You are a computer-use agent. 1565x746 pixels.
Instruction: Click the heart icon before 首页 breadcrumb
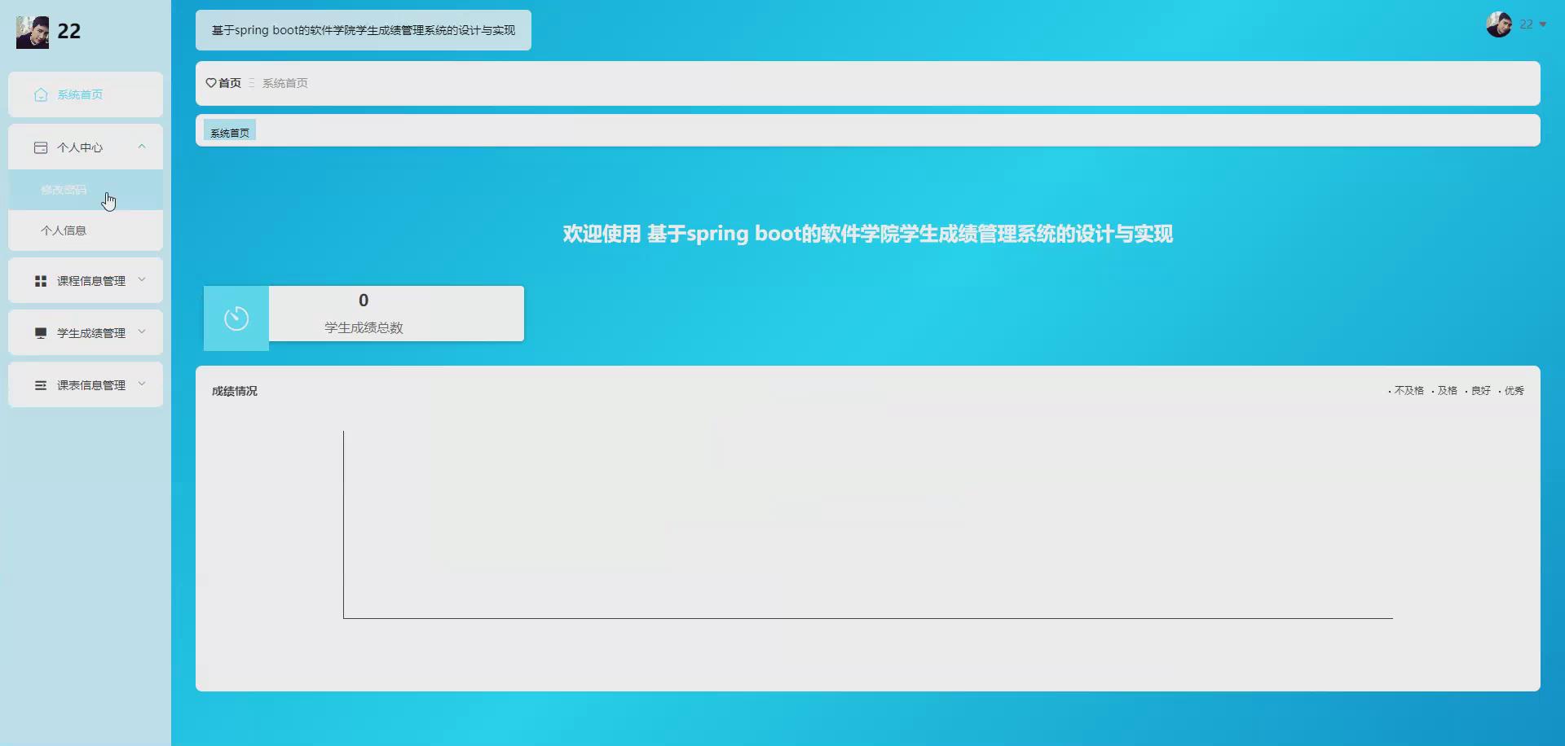tap(209, 83)
